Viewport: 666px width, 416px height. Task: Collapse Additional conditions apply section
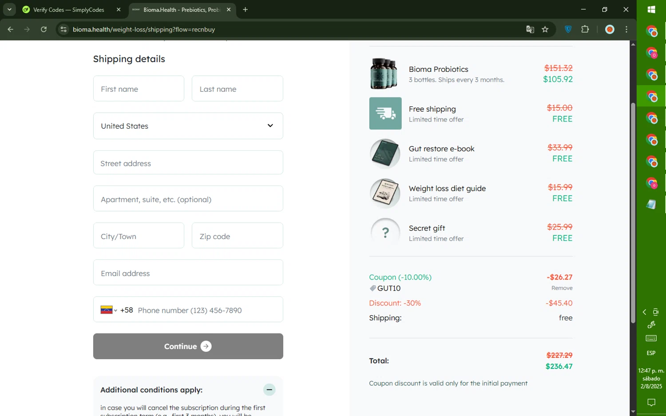[x=269, y=389]
